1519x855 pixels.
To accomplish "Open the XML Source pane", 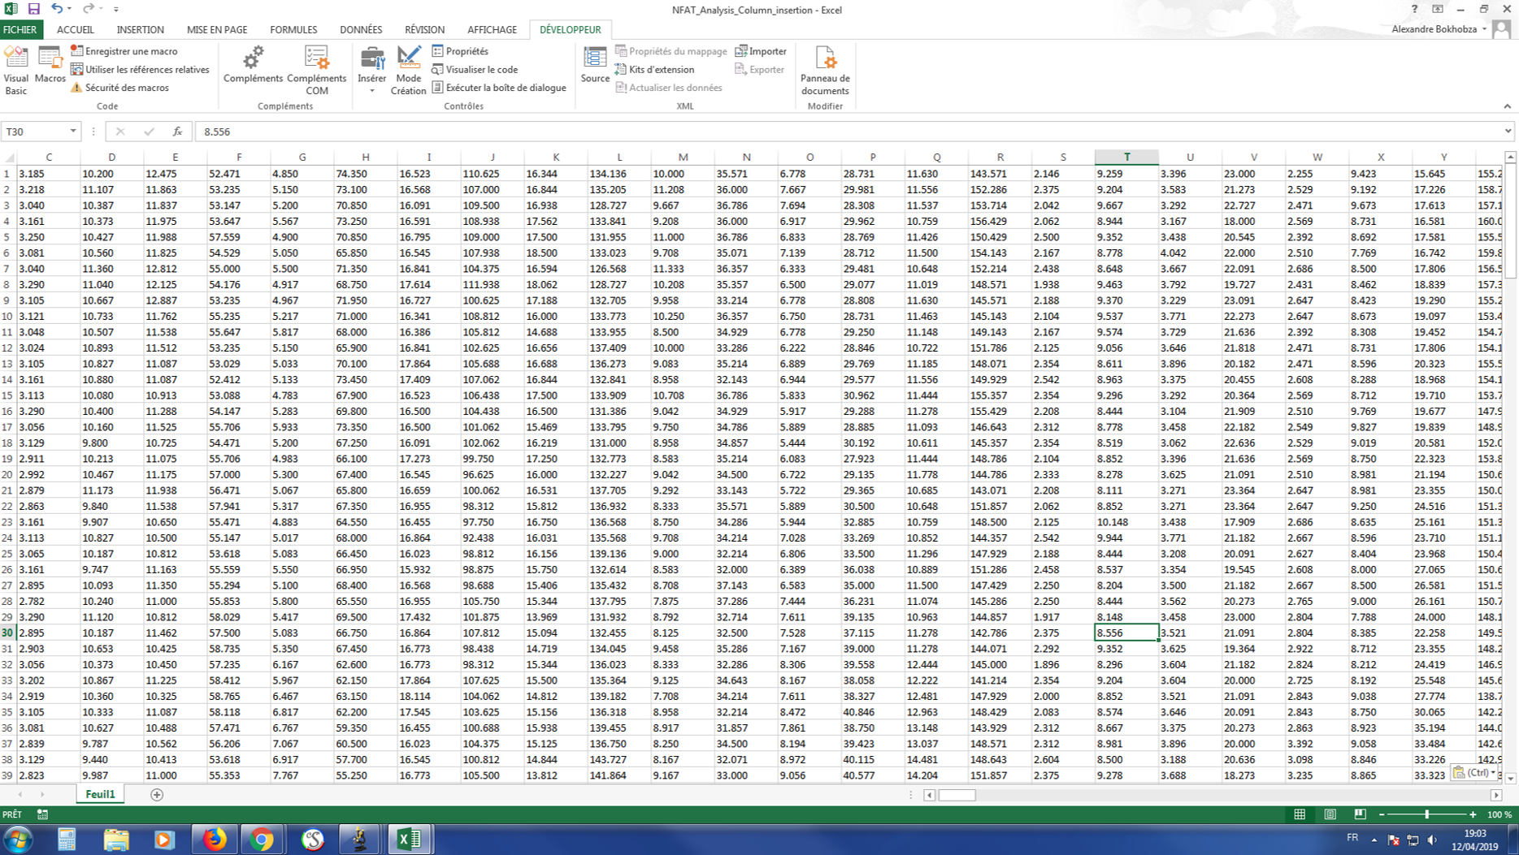I will (x=595, y=65).
